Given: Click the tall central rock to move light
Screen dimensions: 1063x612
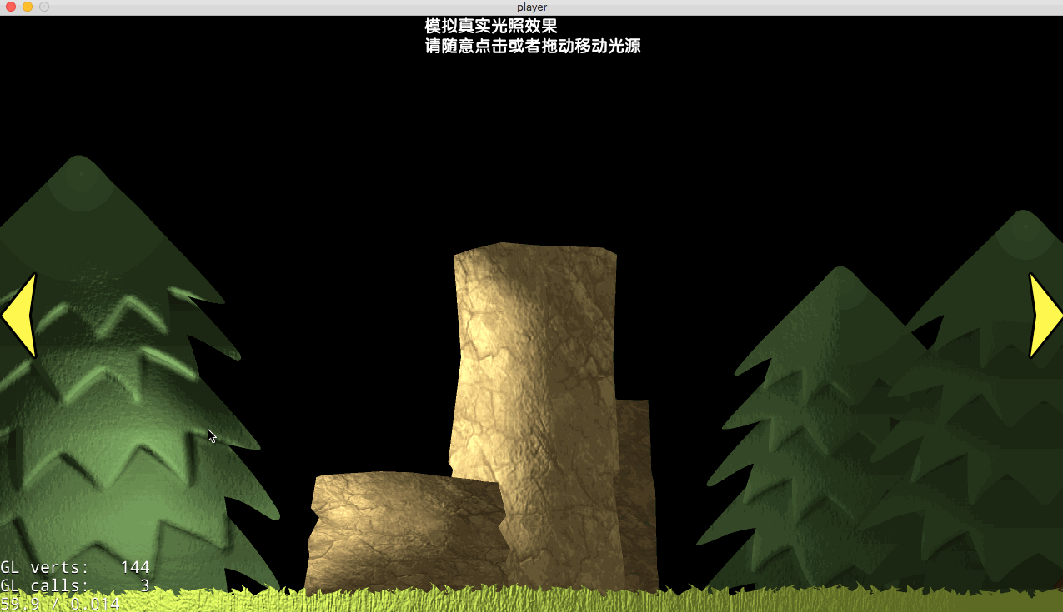Looking at the screenshot, I should 538,416.
